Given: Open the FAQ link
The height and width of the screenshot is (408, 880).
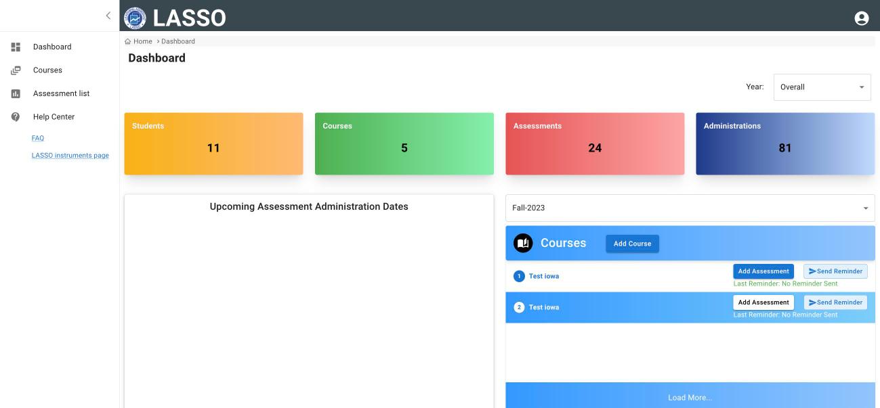Looking at the screenshot, I should pyautogui.click(x=38, y=138).
